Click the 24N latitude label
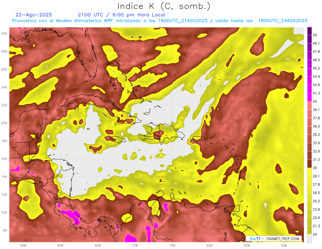The image size is (322, 249). coord(4,87)
